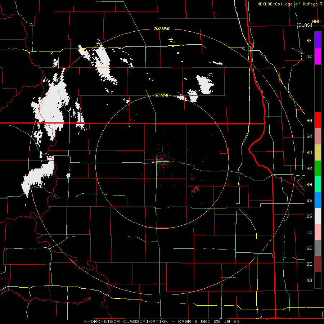Click the white DS color swatch in legend

[x=318, y=216]
